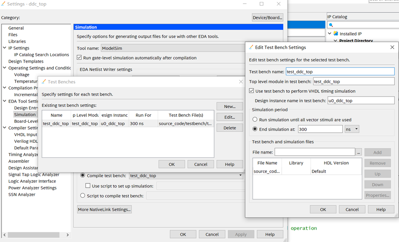Click the Test bench name field
The width and height of the screenshot is (399, 242).
point(340,72)
